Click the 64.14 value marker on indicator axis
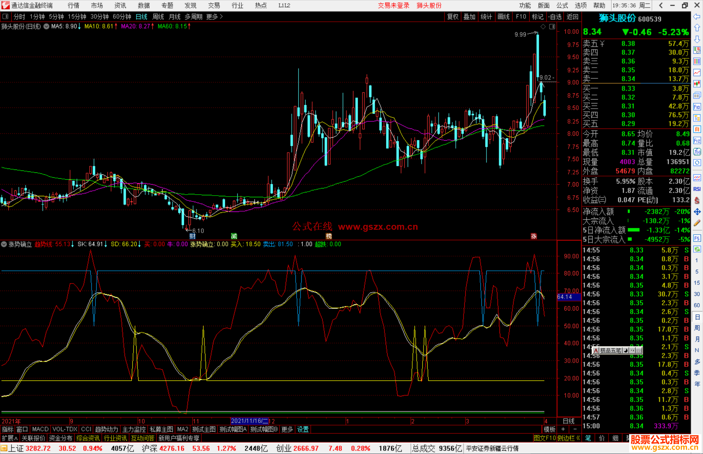703x454 pixels. [x=569, y=297]
